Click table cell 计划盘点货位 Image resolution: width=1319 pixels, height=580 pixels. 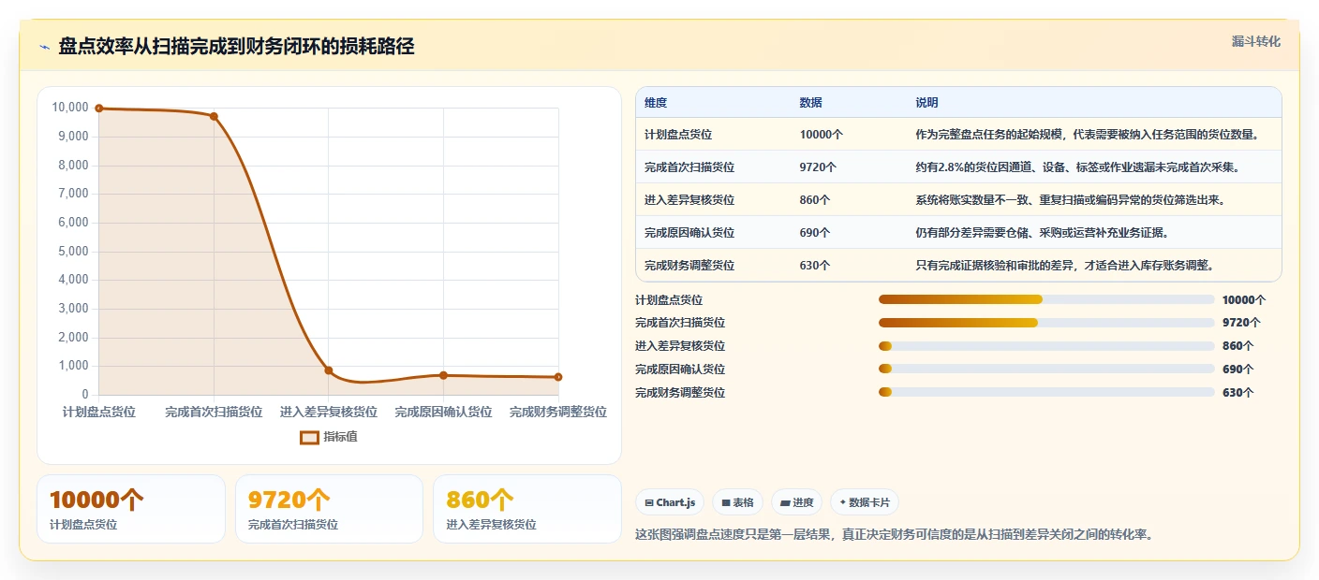click(x=678, y=135)
